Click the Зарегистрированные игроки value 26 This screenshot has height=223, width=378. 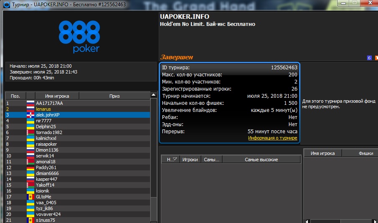pos(294,89)
